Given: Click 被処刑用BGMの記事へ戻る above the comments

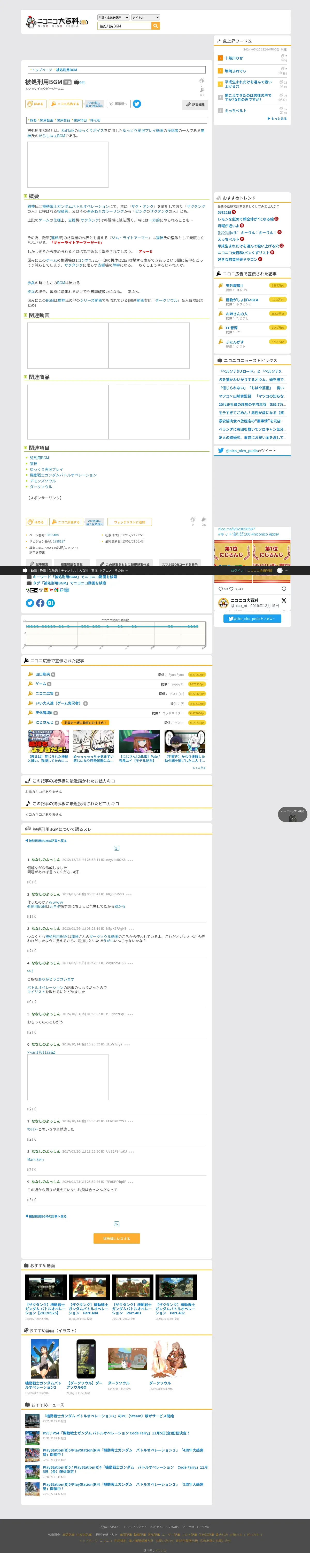Looking at the screenshot, I should (46, 840).
